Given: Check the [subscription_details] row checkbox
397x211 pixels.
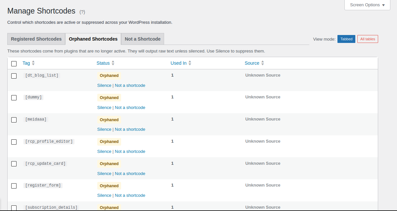Looking at the screenshot, I should (x=14, y=208).
